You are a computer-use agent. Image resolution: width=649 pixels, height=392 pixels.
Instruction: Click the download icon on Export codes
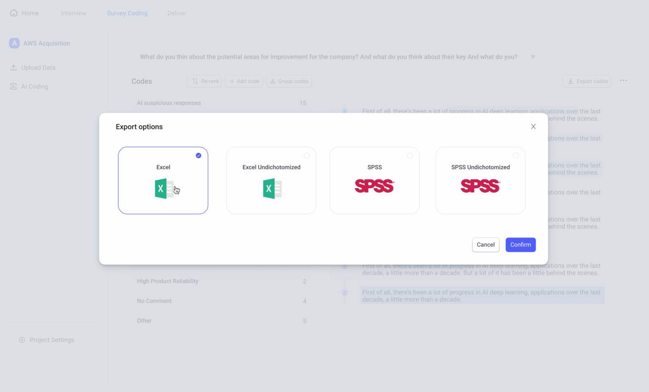pos(571,81)
